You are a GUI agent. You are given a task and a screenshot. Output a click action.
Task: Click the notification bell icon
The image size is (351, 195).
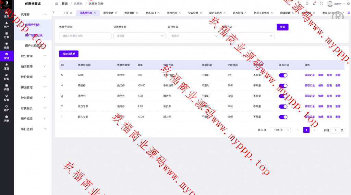[x=314, y=4]
